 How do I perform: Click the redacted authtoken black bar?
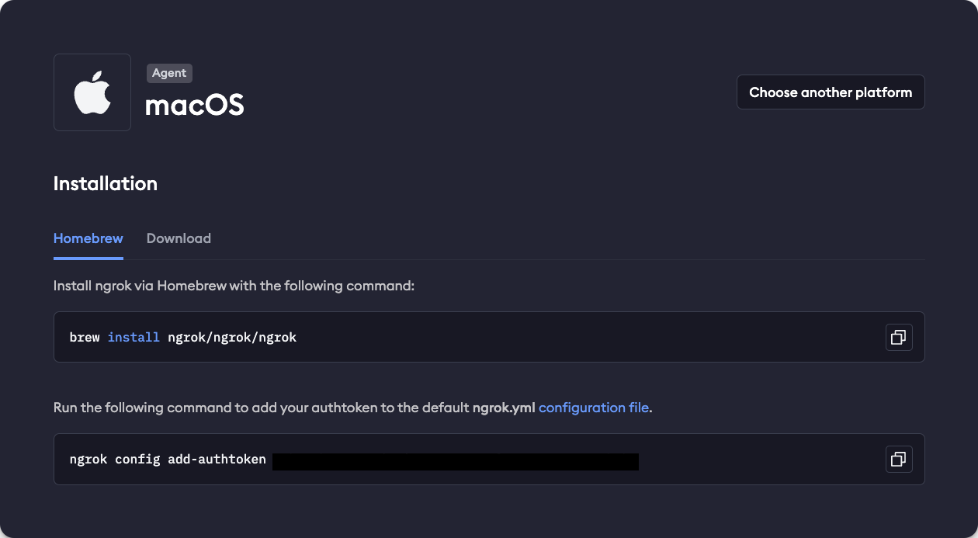click(456, 462)
